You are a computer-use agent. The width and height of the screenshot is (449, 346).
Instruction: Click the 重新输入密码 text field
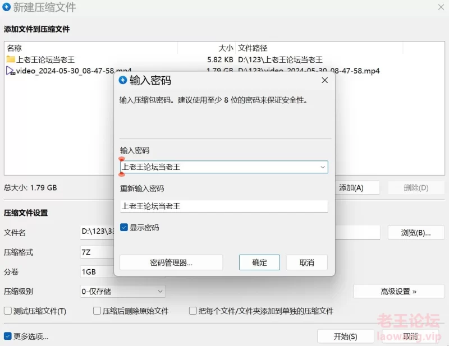click(x=223, y=206)
